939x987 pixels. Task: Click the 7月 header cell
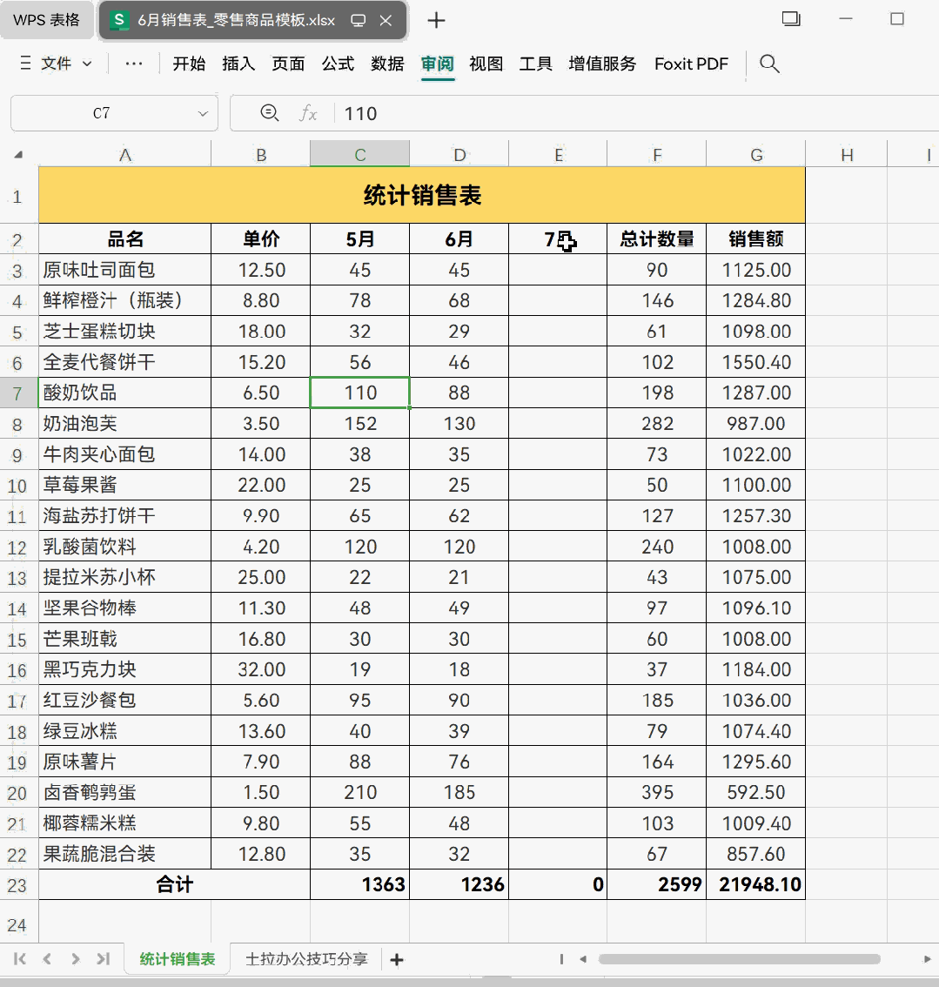click(x=558, y=239)
